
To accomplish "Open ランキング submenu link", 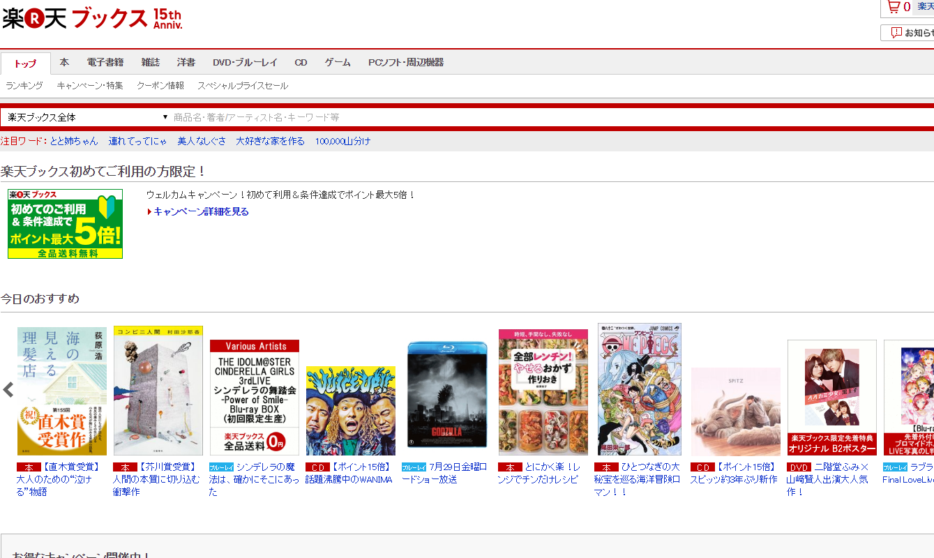I will (24, 86).
